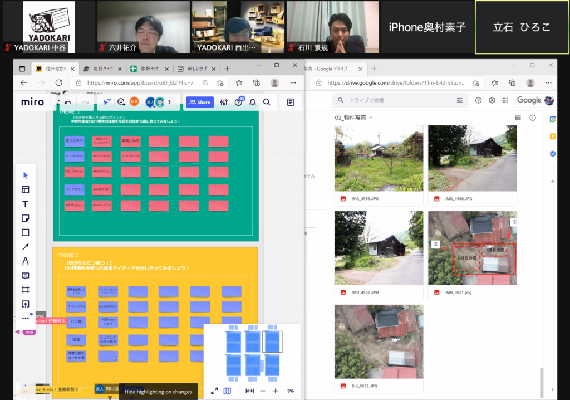Image resolution: width=570 pixels, height=400 pixels.
Task: Show Drive folder details info
Action: click(x=533, y=118)
